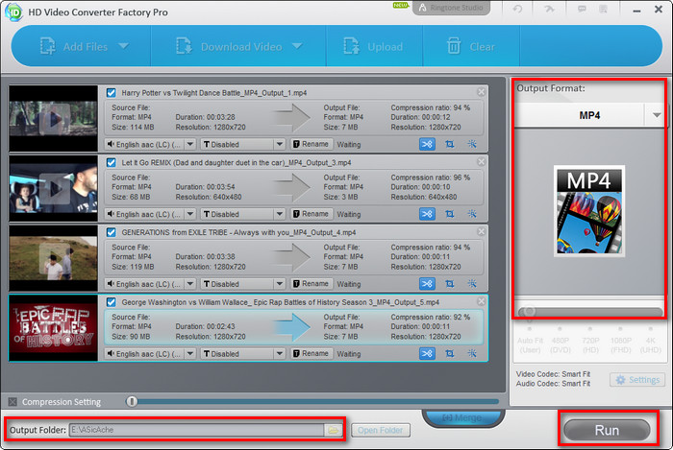Rename the Let It Go REMIX output
This screenshot has width=673, height=450.
[311, 214]
